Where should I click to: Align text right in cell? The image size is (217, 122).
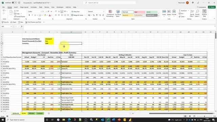tap(62, 15)
